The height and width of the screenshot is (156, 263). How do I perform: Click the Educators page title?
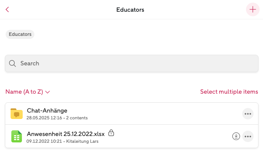tap(130, 9)
